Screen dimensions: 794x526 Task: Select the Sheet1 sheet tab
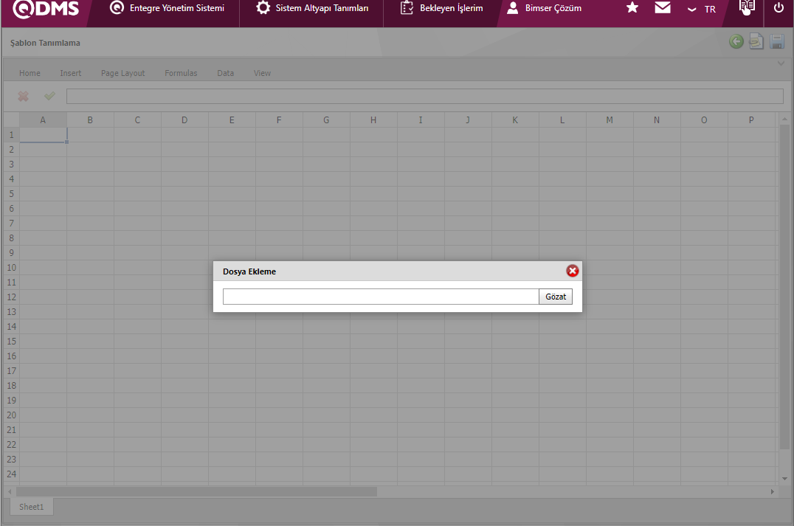[x=32, y=507]
